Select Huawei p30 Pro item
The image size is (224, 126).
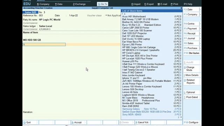click(152, 61)
